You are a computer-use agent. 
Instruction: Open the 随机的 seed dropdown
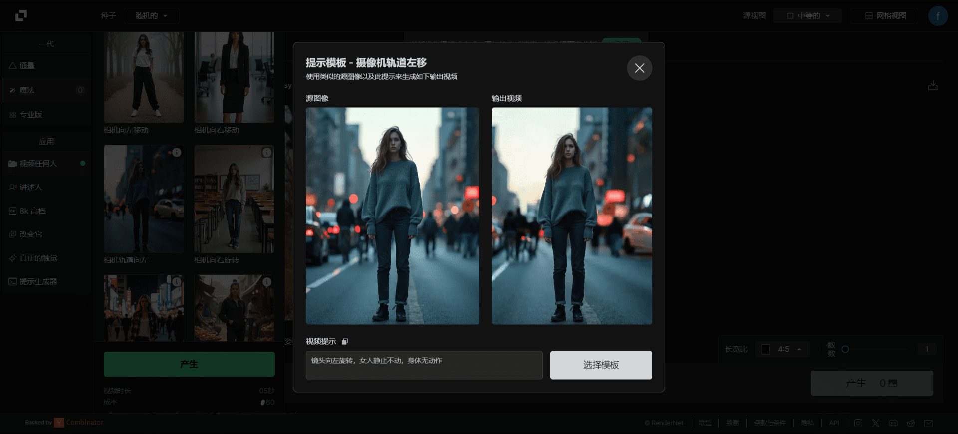point(151,16)
